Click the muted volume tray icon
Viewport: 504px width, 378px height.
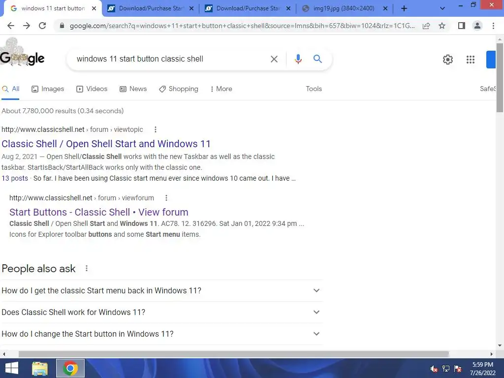click(434, 369)
